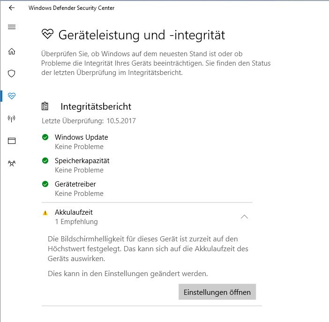Click the Windows Defender Security Center title
329x322 pixels.
point(72,8)
